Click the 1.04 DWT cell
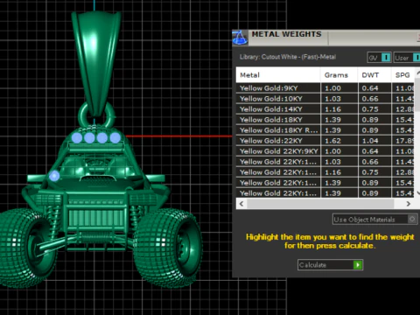The width and height of the screenshot is (420, 315). click(374, 141)
